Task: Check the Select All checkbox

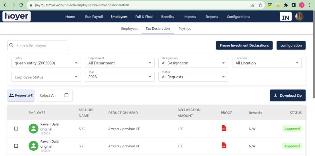Action: (x=66, y=95)
